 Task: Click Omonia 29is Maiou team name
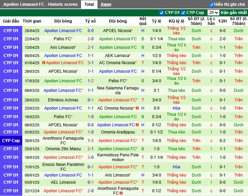click(63, 149)
